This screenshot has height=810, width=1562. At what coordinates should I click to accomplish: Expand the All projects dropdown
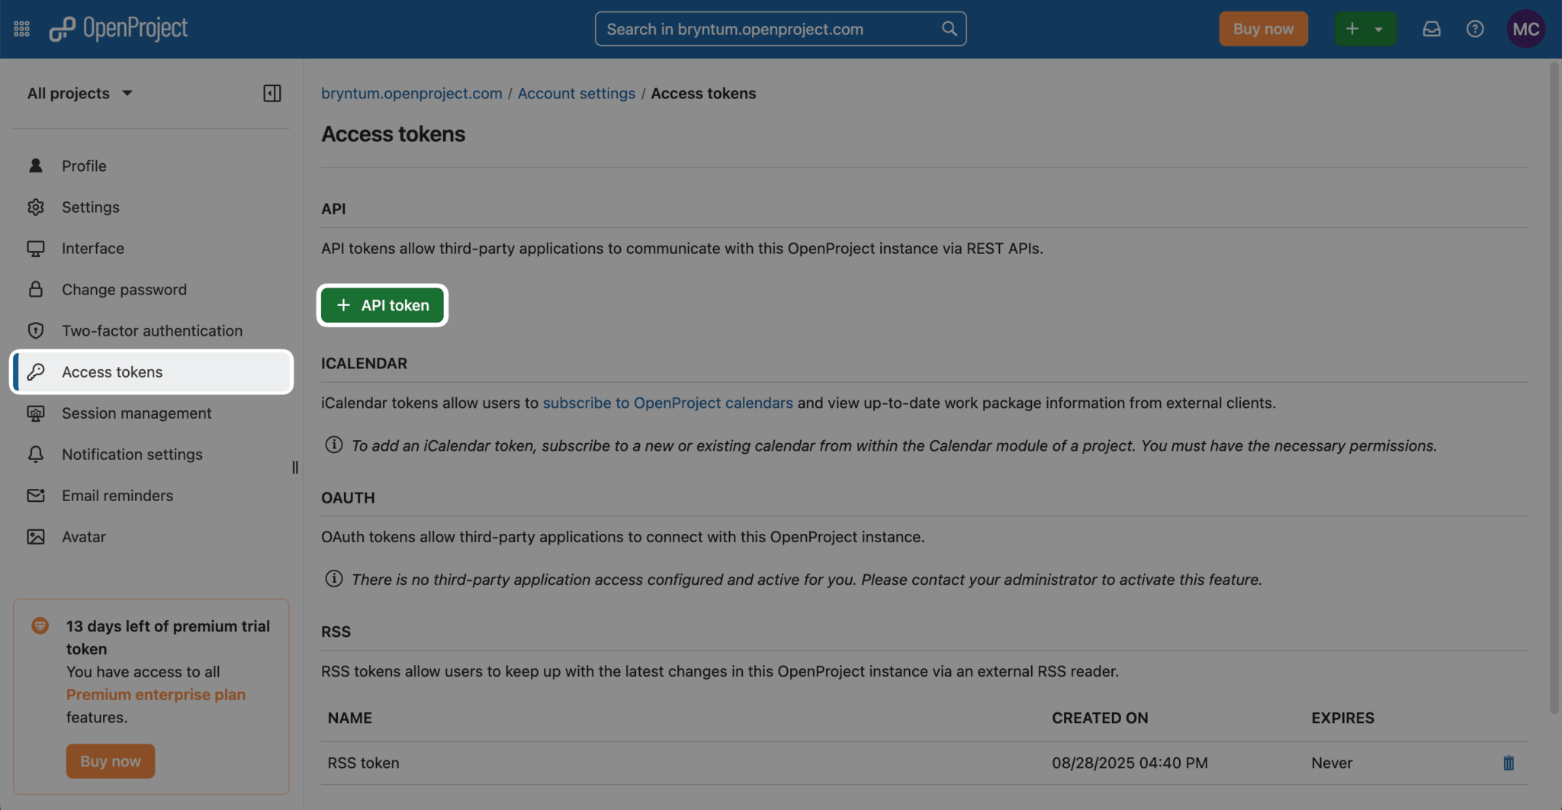point(80,93)
